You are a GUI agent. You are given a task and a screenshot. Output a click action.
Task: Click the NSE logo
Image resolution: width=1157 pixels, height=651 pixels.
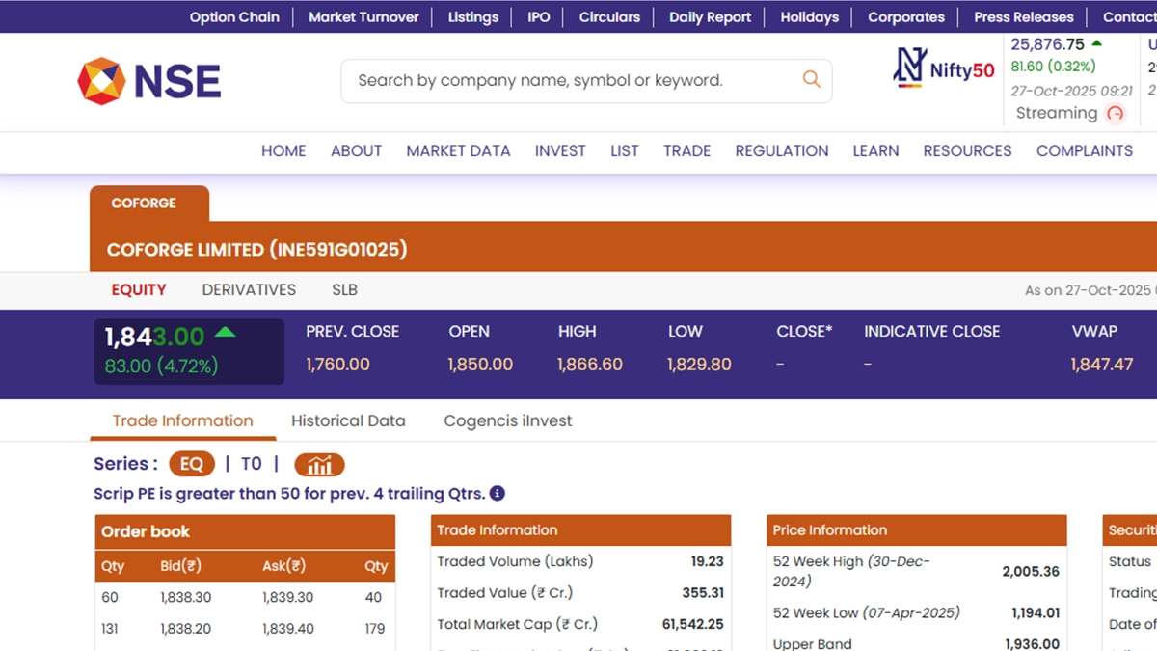(x=149, y=81)
